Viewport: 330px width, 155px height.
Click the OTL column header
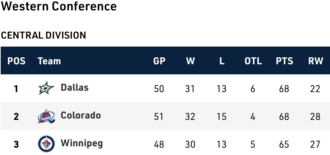click(253, 61)
